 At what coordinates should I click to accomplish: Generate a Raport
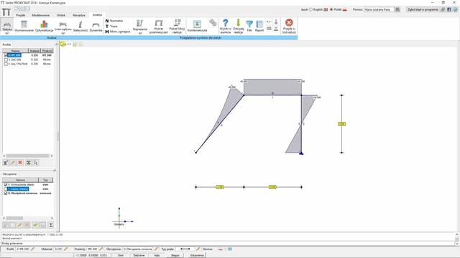click(259, 26)
